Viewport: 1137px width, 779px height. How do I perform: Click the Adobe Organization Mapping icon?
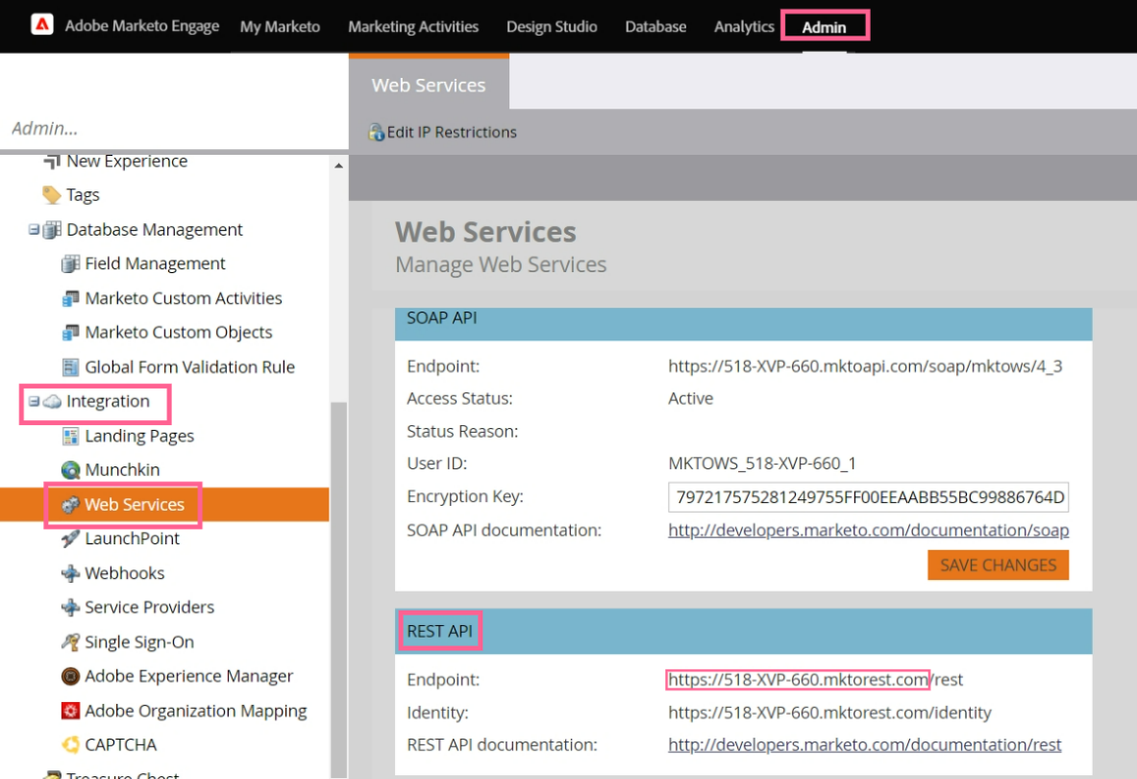click(x=70, y=711)
